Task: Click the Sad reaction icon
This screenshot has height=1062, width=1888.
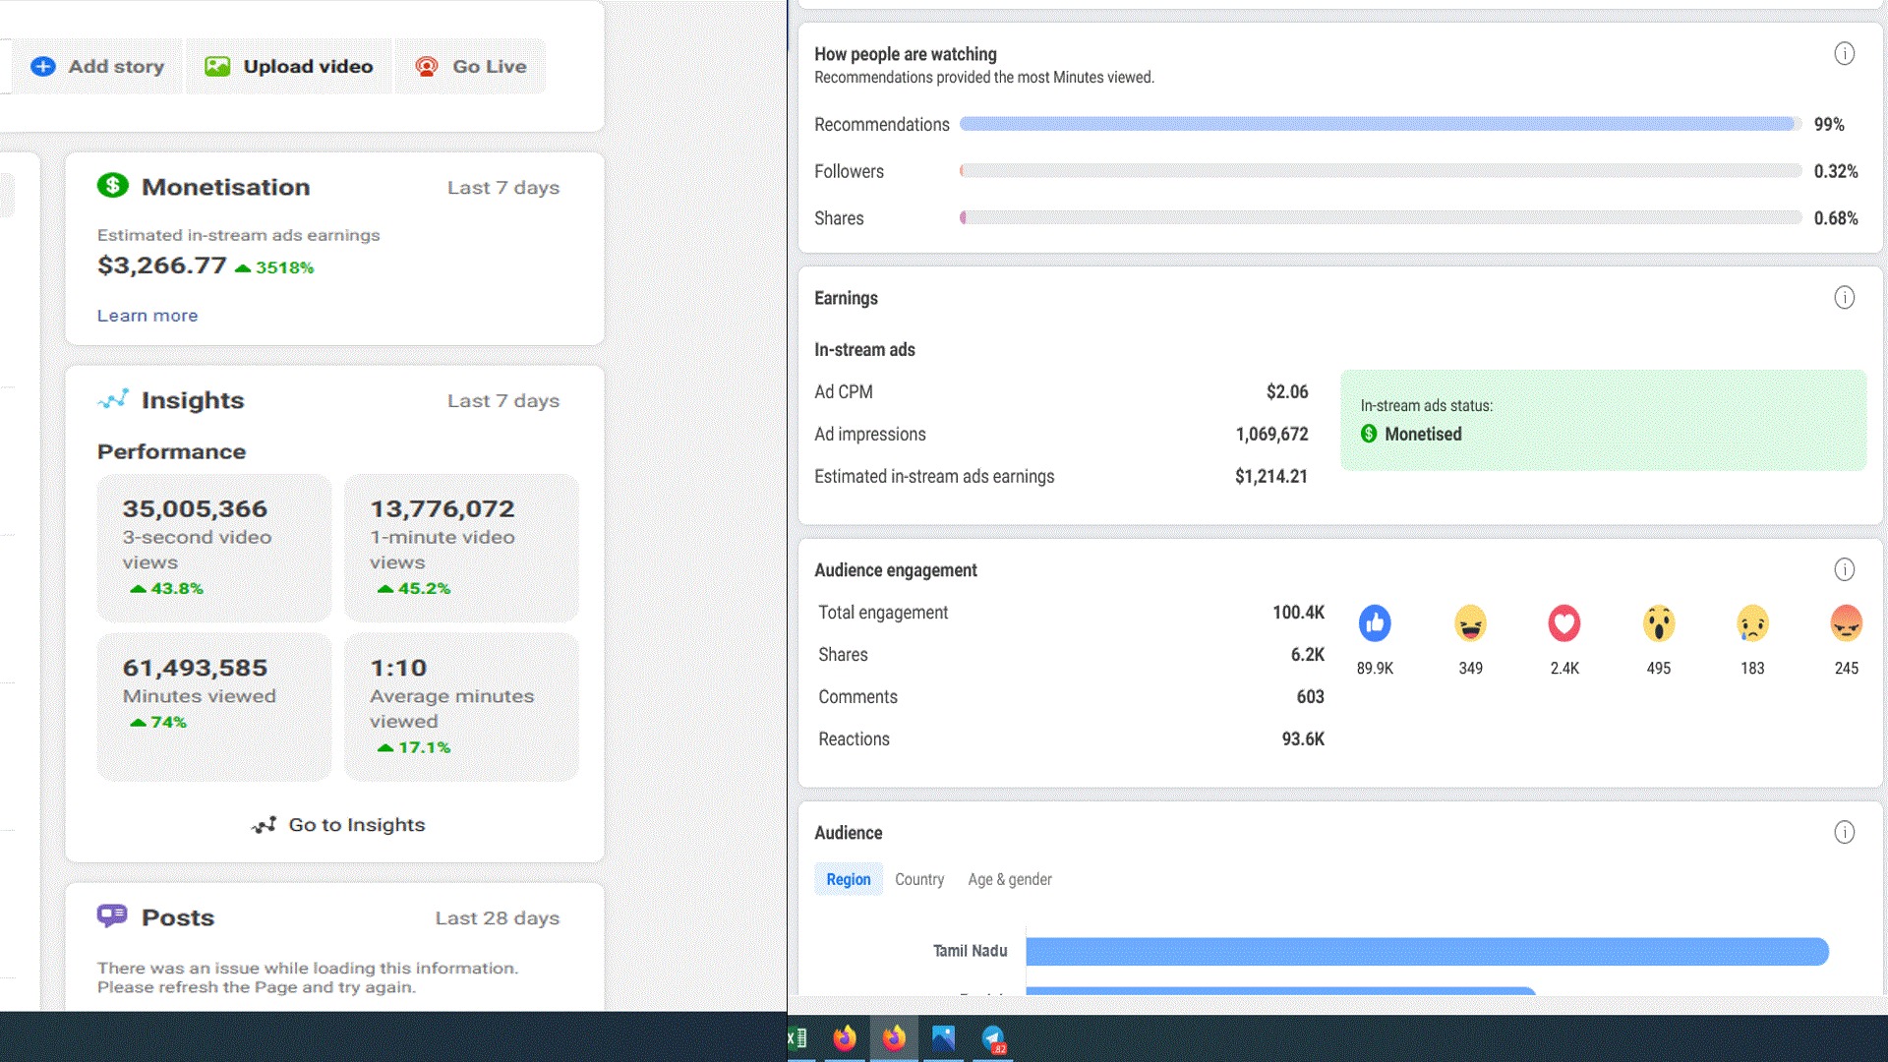Action: (1752, 622)
